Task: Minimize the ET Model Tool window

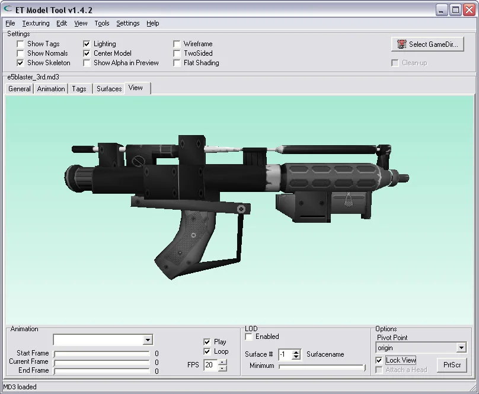Action: [x=441, y=10]
